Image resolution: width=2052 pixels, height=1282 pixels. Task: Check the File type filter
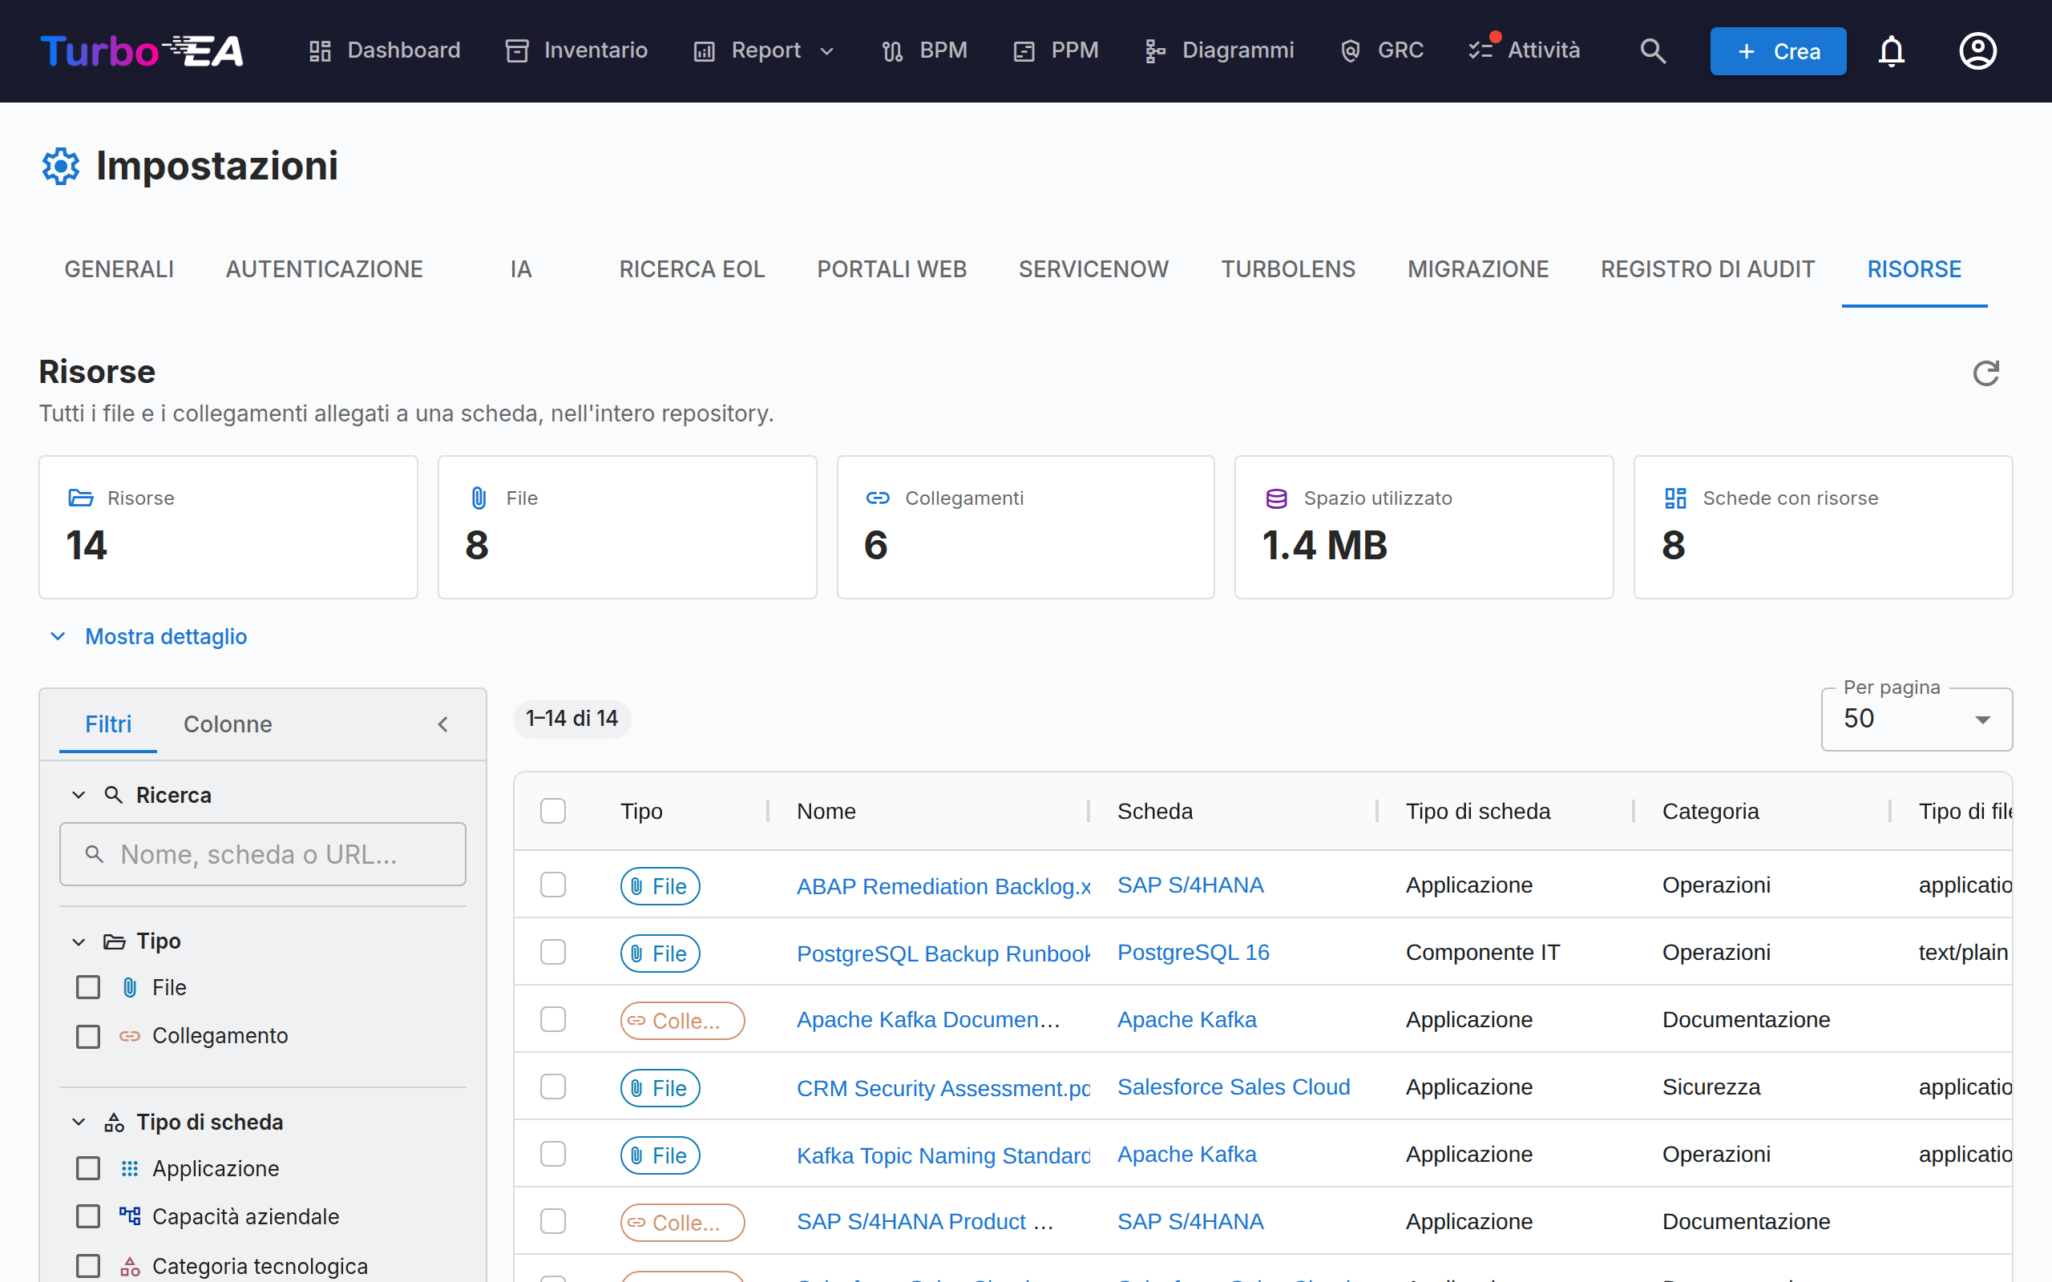pyautogui.click(x=88, y=987)
